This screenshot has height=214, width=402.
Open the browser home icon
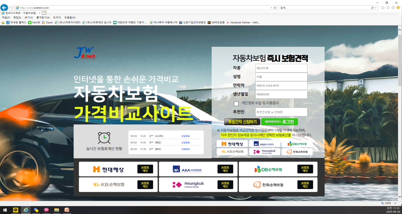coord(383,8)
